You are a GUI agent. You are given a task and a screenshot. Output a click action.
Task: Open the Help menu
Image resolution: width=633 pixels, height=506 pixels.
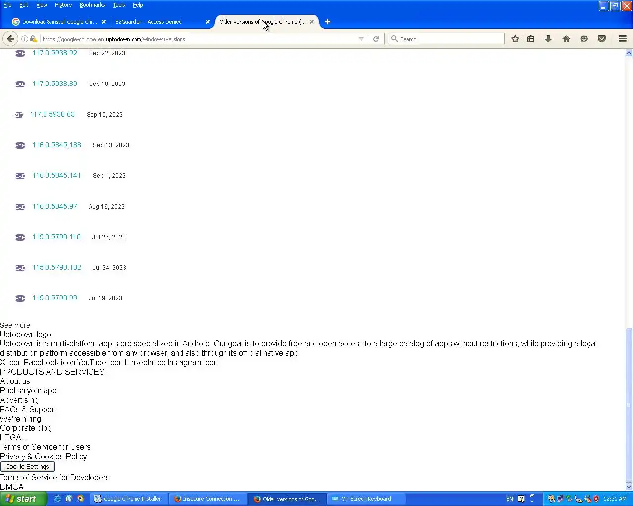[x=138, y=5]
